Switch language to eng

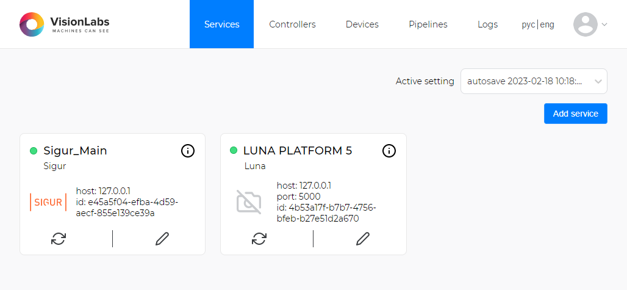547,25
